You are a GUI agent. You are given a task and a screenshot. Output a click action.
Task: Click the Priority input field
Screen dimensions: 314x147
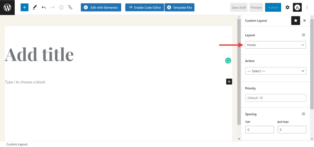(x=276, y=98)
